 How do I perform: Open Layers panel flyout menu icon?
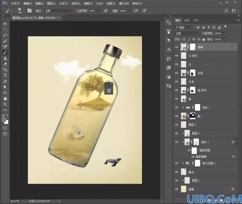tap(239, 20)
